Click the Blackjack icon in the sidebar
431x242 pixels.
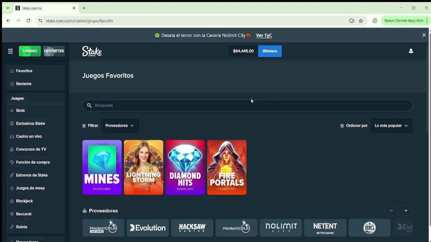pos(12,201)
